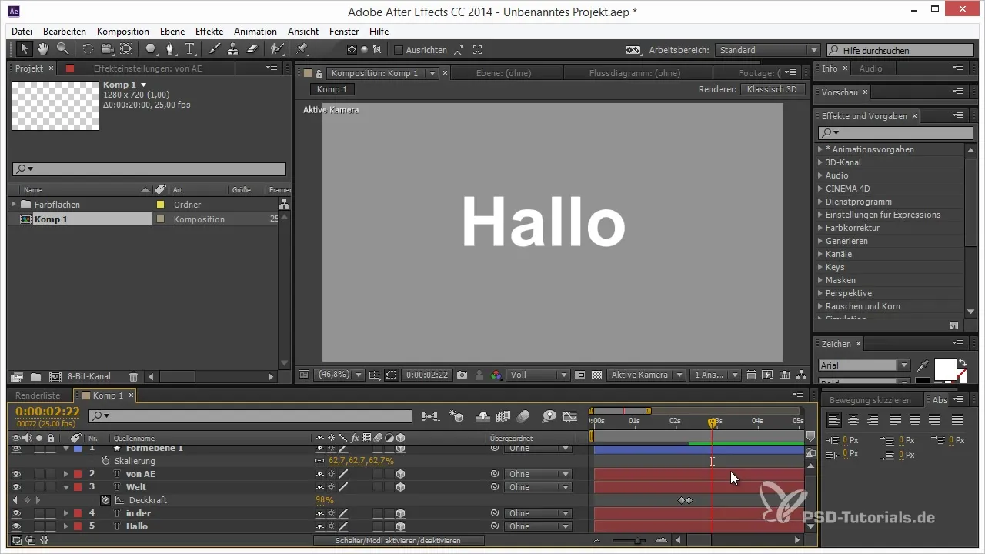
Task: Collapse the 'Welt' layer properties
Action: coord(65,487)
